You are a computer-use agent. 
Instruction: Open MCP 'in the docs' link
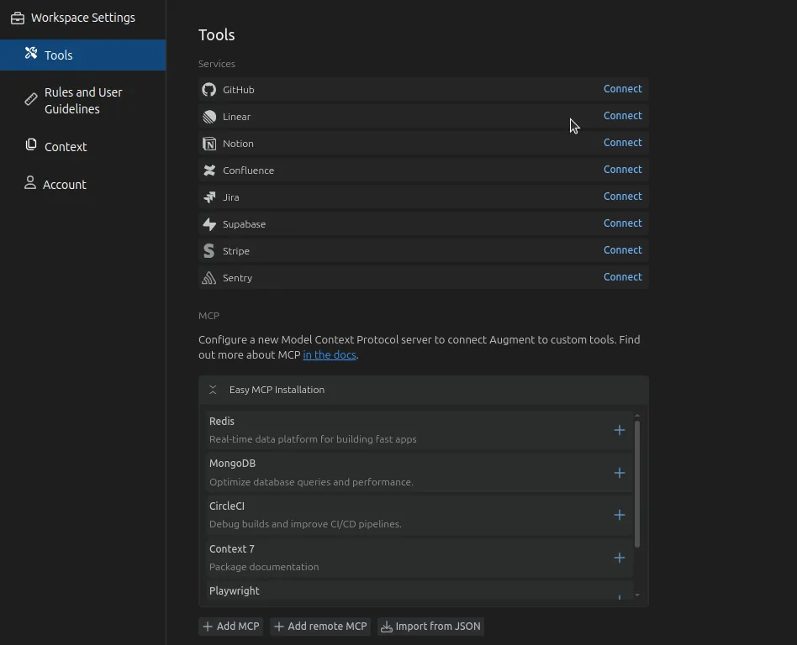pyautogui.click(x=330, y=355)
